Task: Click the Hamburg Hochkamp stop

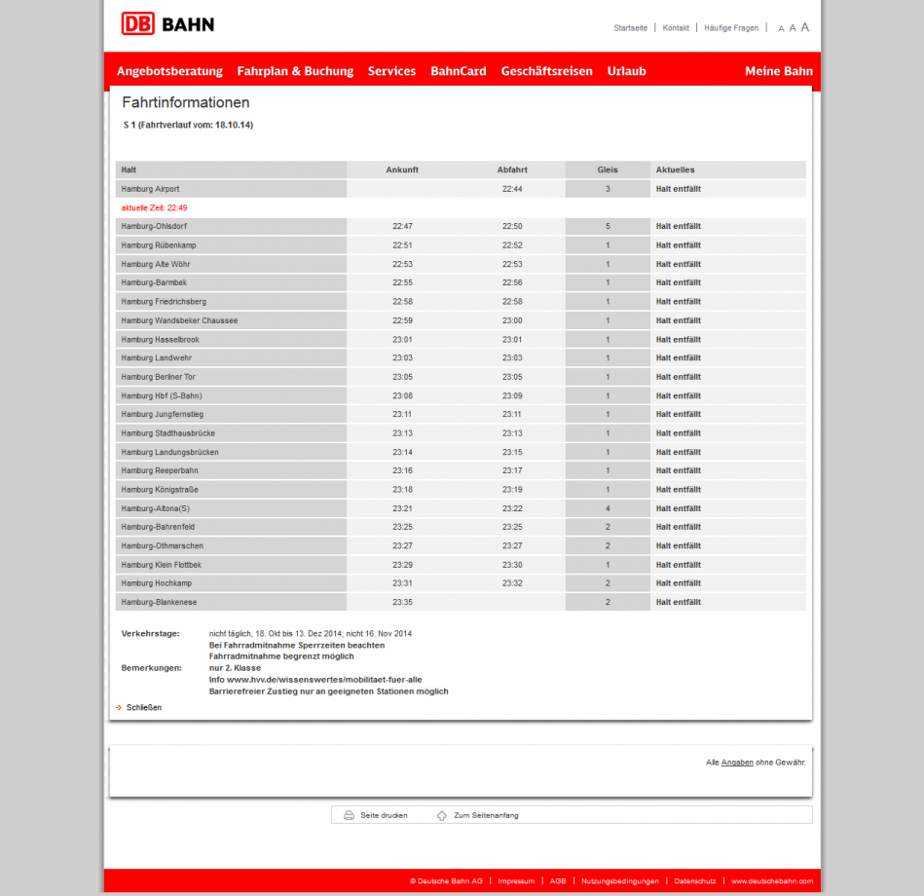Action: [156, 583]
